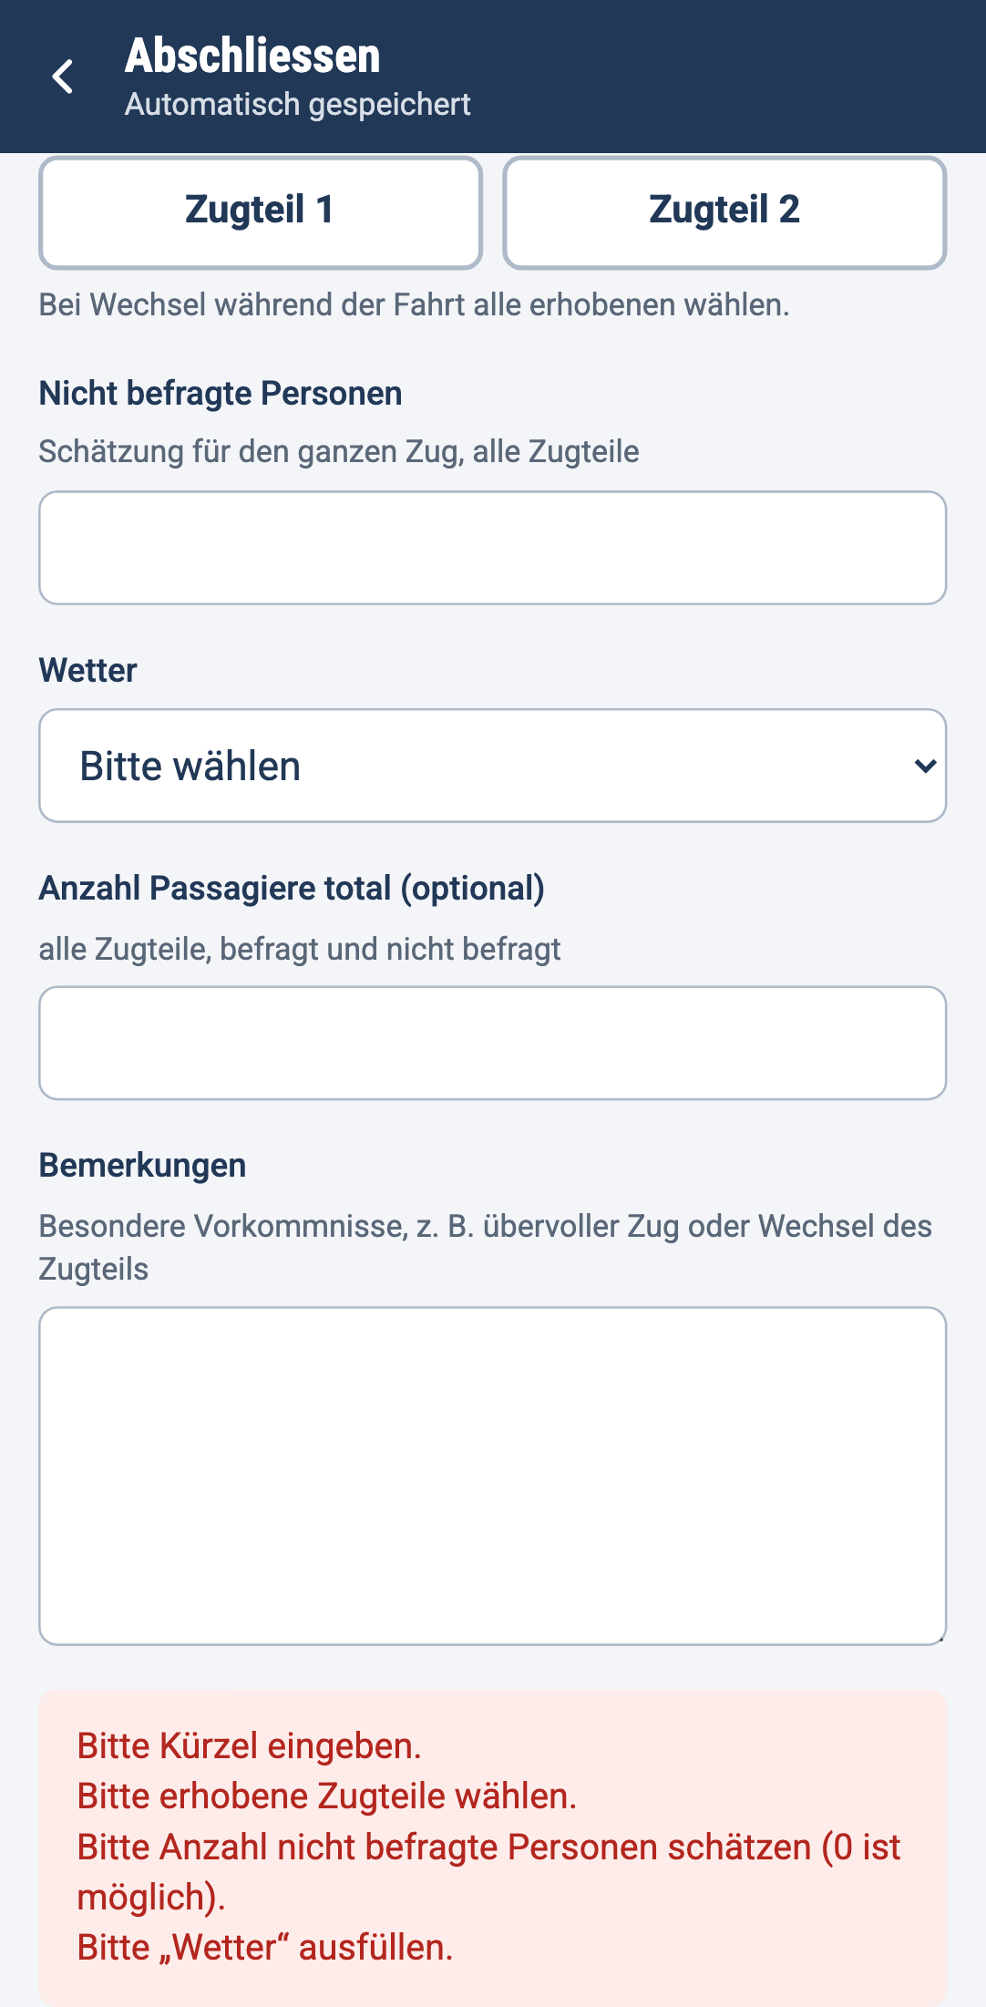Click the error about nicht befragte Personen schätzen

pos(489,1872)
